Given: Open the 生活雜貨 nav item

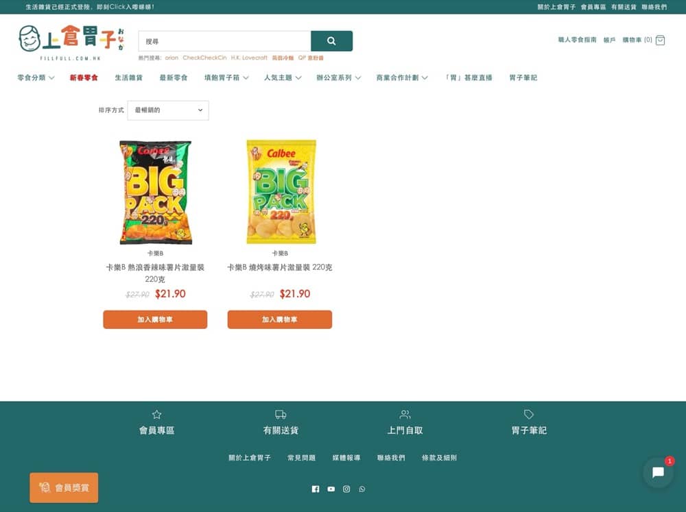Looking at the screenshot, I should 129,78.
